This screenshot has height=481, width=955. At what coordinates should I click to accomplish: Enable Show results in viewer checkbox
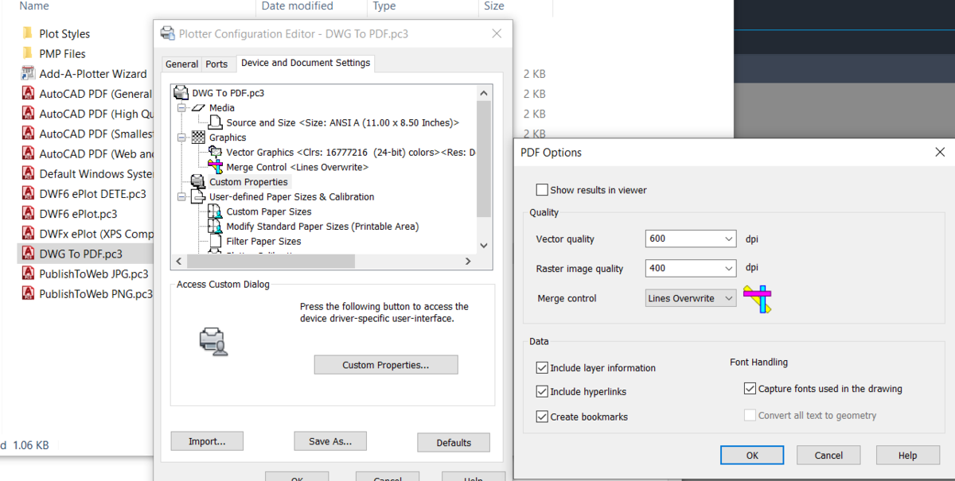tap(542, 190)
